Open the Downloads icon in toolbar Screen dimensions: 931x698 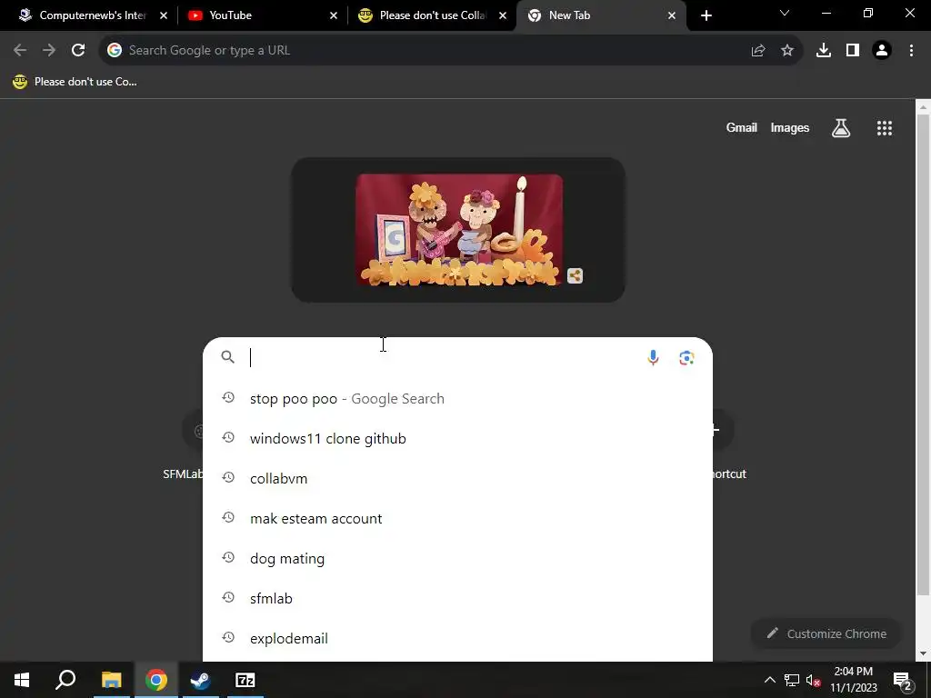point(824,51)
